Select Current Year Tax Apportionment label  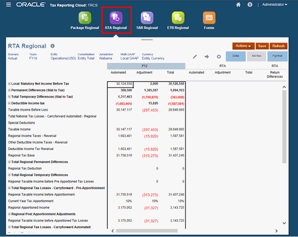31,201
